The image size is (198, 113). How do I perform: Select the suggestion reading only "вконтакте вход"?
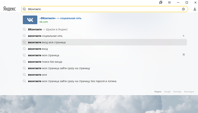coord(104,49)
